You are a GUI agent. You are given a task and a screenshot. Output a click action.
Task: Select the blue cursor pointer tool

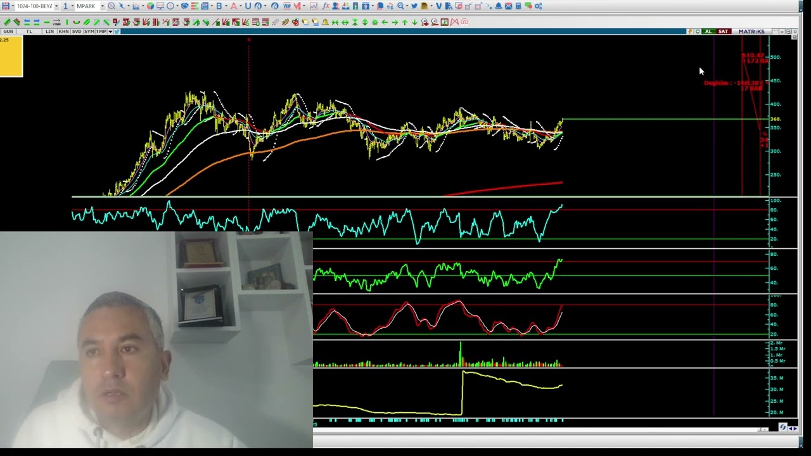[122, 6]
